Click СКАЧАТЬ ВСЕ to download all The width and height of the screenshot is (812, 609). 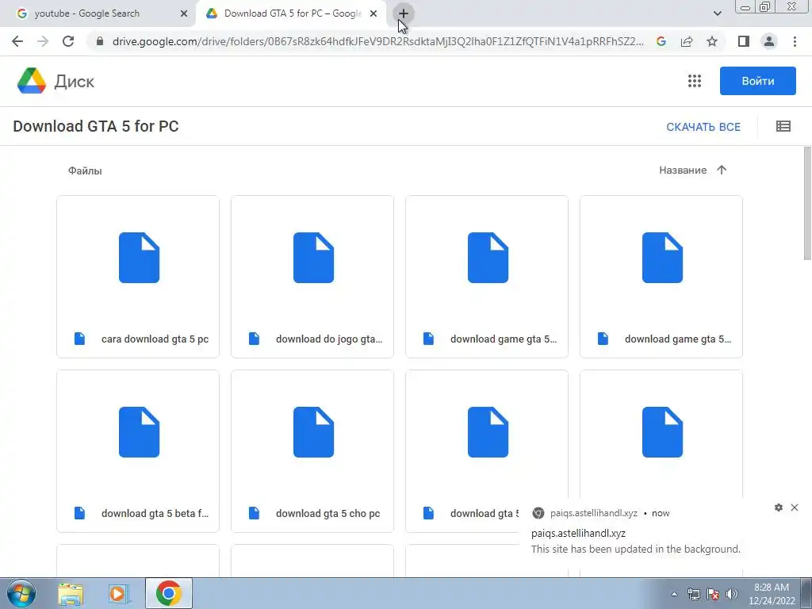[x=703, y=127]
